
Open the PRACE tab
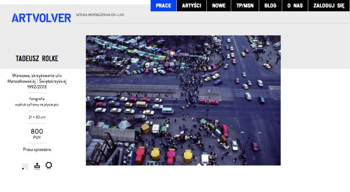tap(163, 5)
